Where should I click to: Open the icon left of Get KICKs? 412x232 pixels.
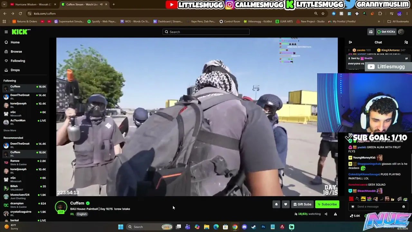click(371, 32)
